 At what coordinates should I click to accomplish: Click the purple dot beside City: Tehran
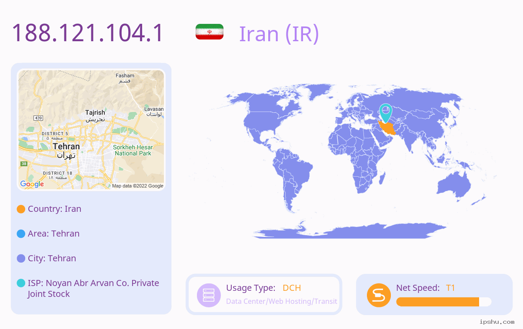click(21, 259)
